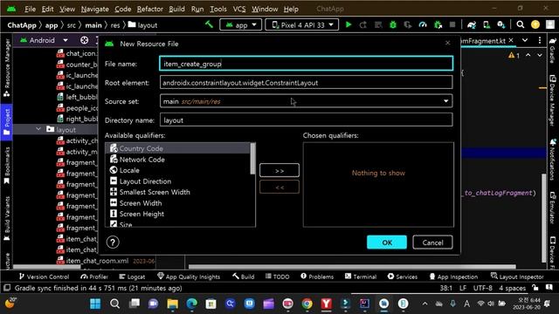Select Country Code qualifier
The image size is (559, 314).
click(178, 148)
